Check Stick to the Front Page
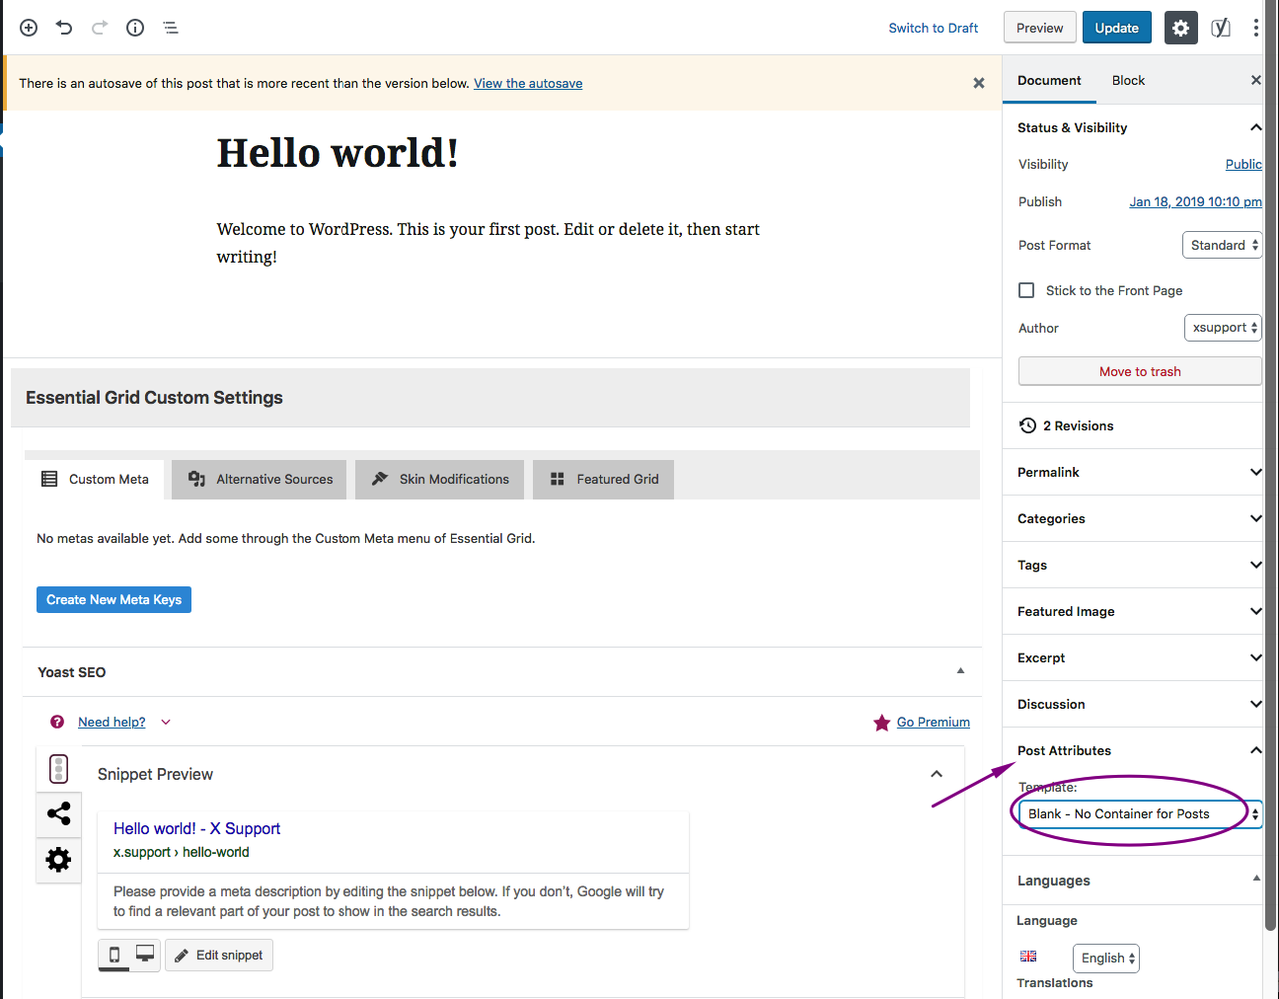 coord(1026,290)
